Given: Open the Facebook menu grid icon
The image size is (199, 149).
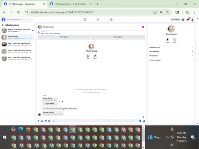Looking at the screenshot, I should (183, 19).
